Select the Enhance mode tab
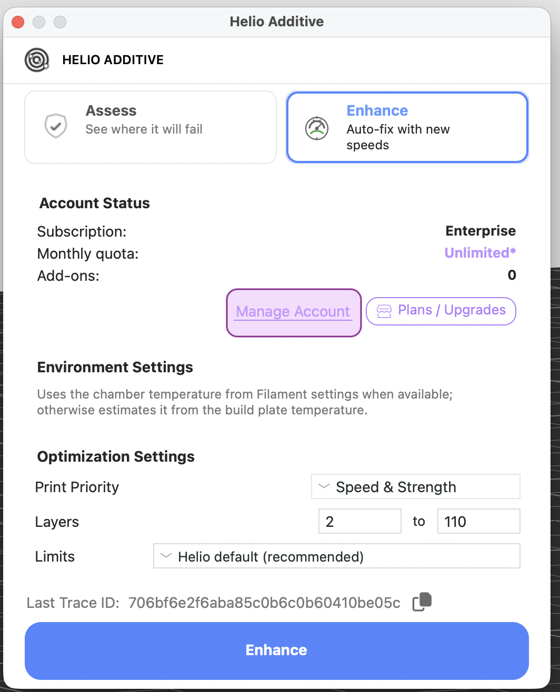Screen dimensions: 560x692 click(x=407, y=127)
